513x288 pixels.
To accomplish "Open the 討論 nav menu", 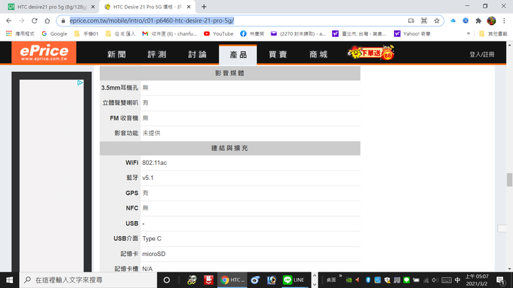I will (x=197, y=54).
